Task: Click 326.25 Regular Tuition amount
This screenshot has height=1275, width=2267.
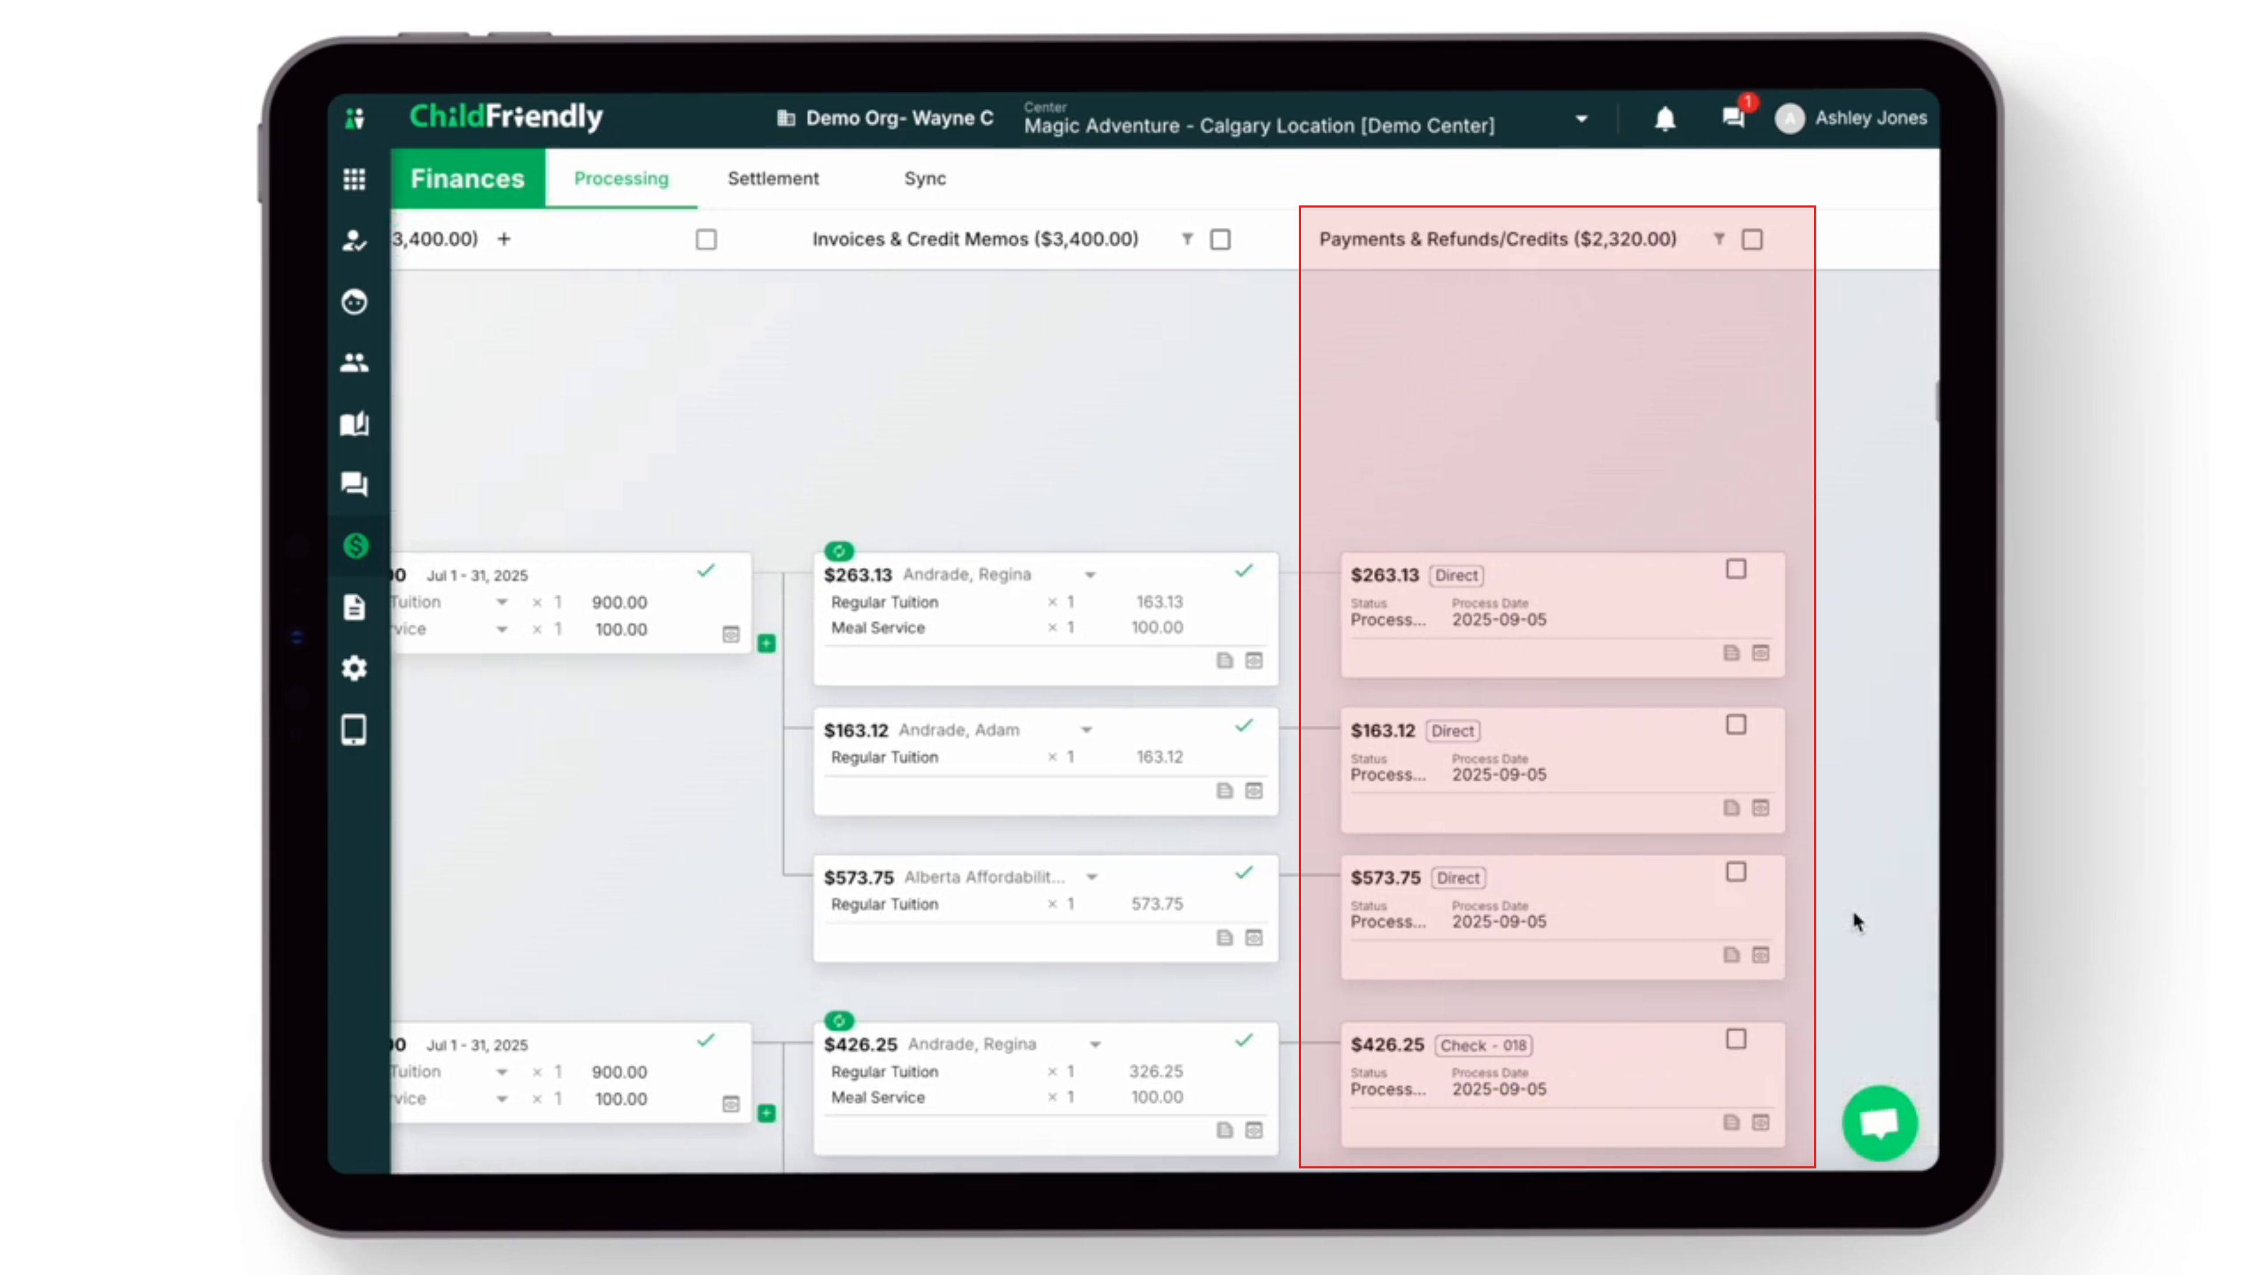Action: click(x=1155, y=1072)
